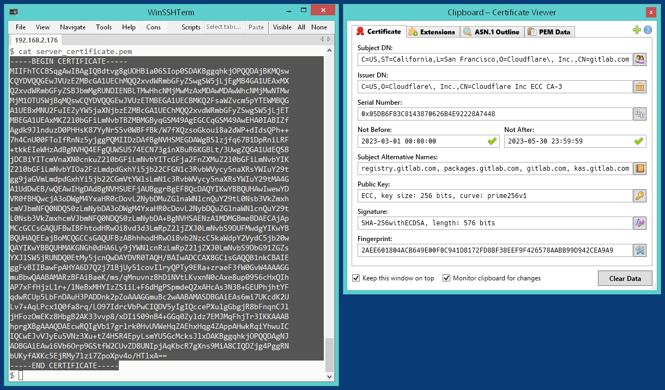Screen dimensions: 665x390
Task: Click the WinSSHTerm title bar app icon
Action: click(13, 12)
